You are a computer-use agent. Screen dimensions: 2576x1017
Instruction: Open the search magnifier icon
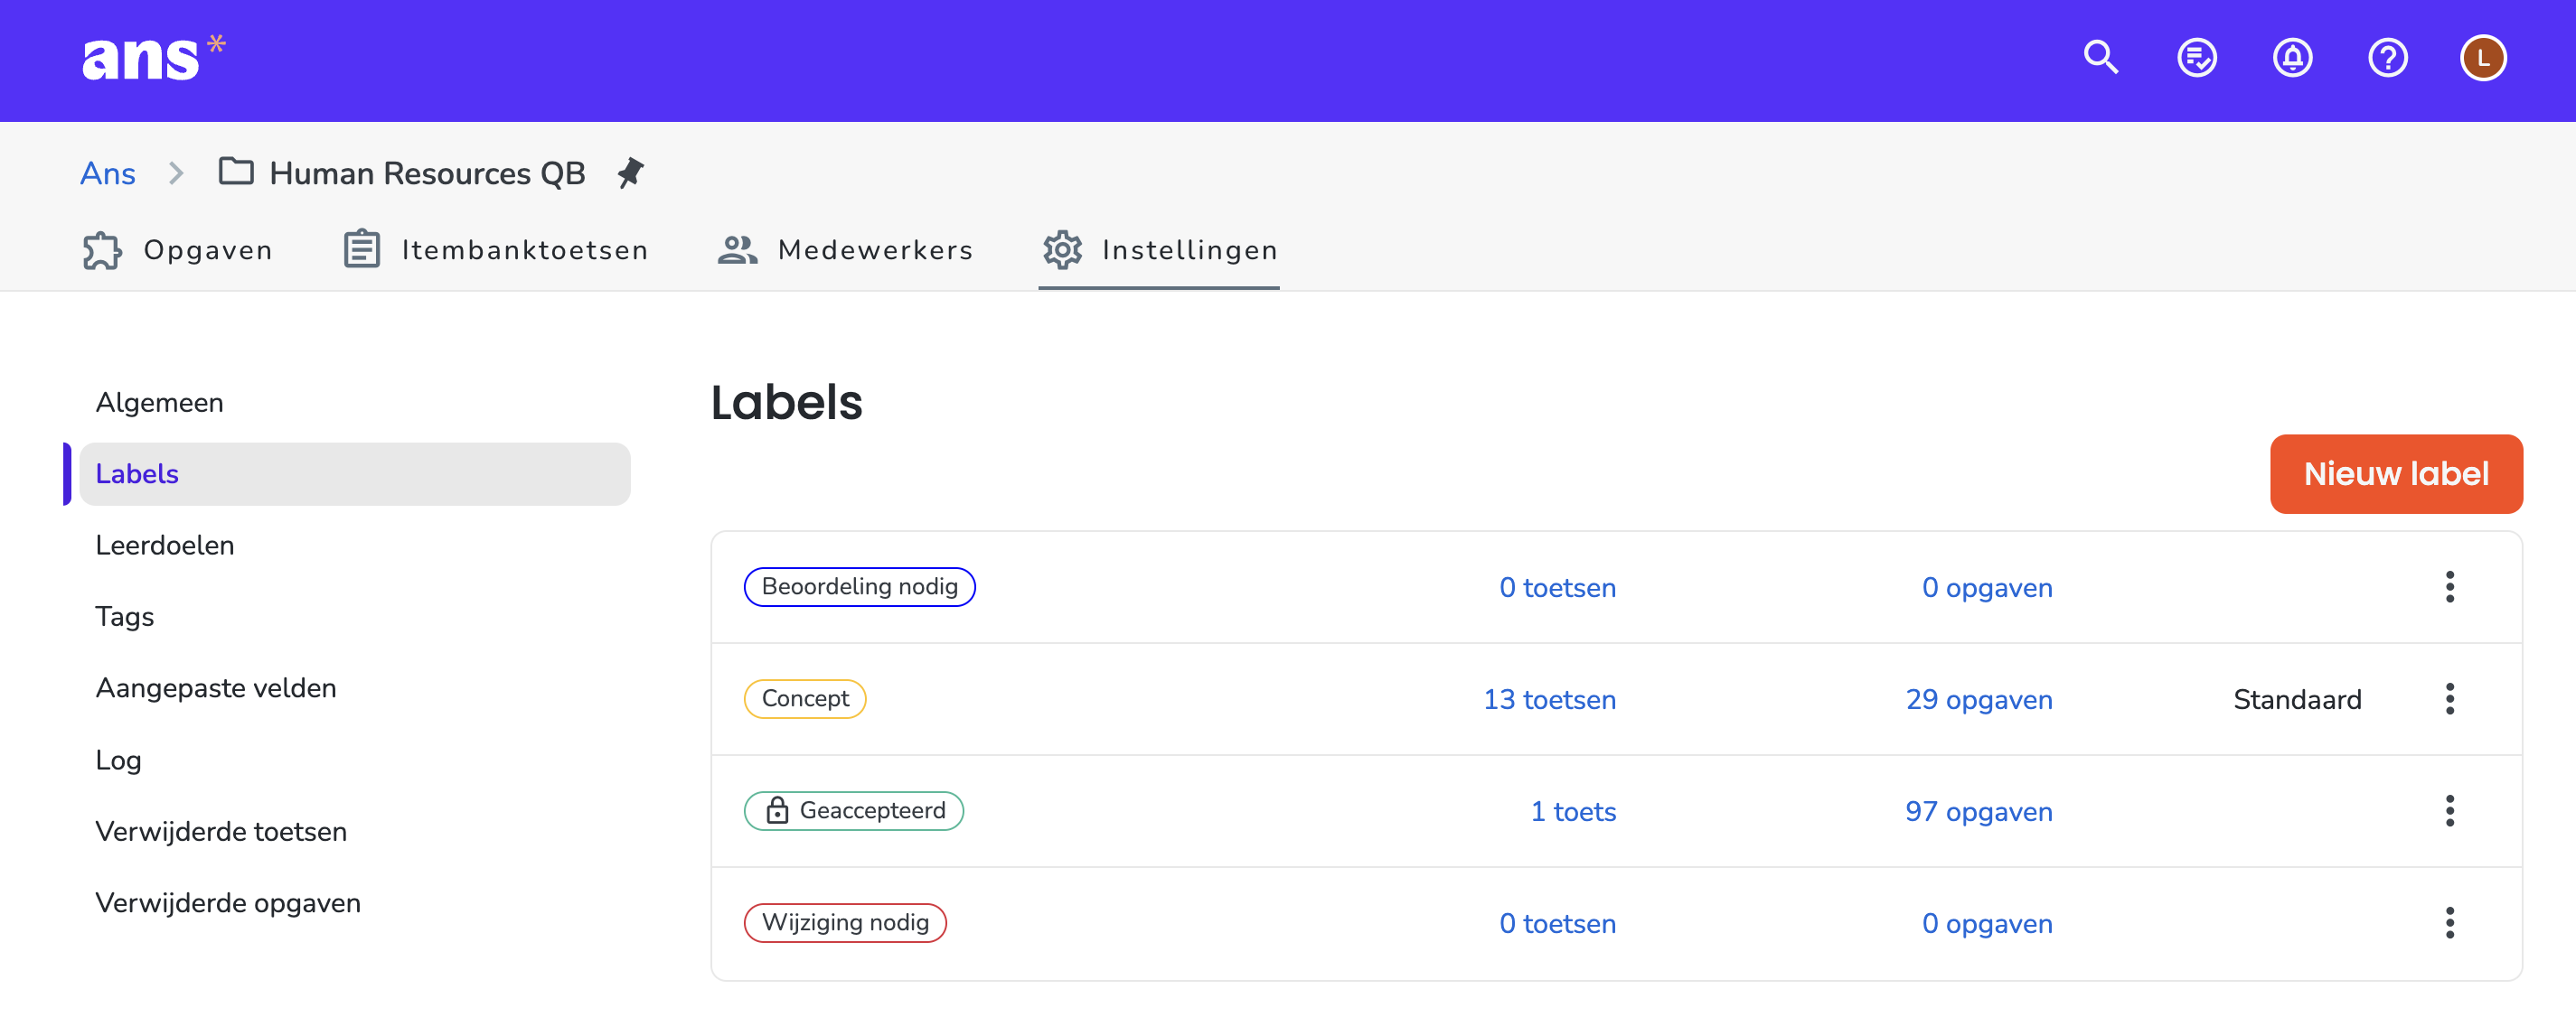2101,58
